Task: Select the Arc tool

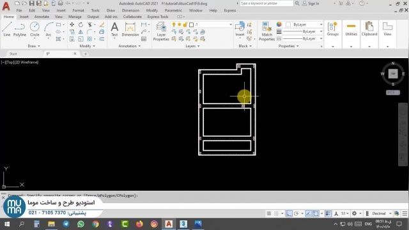Action: [49, 29]
